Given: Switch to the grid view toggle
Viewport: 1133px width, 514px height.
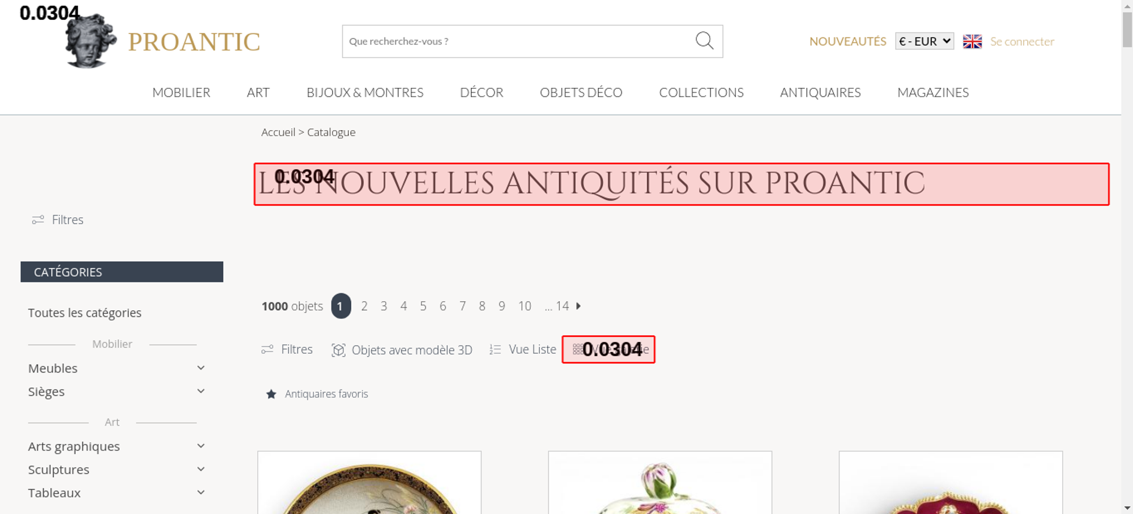Looking at the screenshot, I should (x=608, y=349).
